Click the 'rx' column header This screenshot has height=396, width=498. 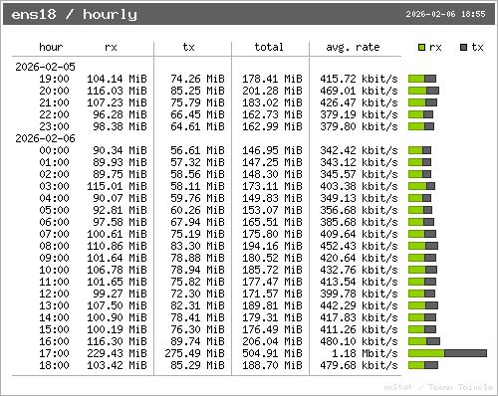(111, 47)
